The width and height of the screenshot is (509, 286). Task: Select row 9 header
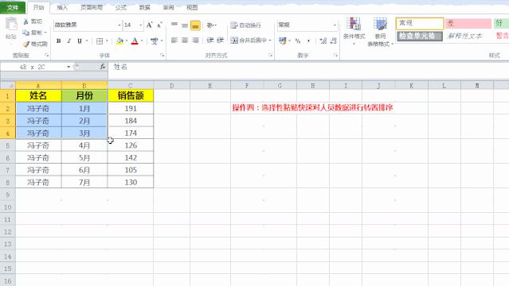[x=8, y=195]
